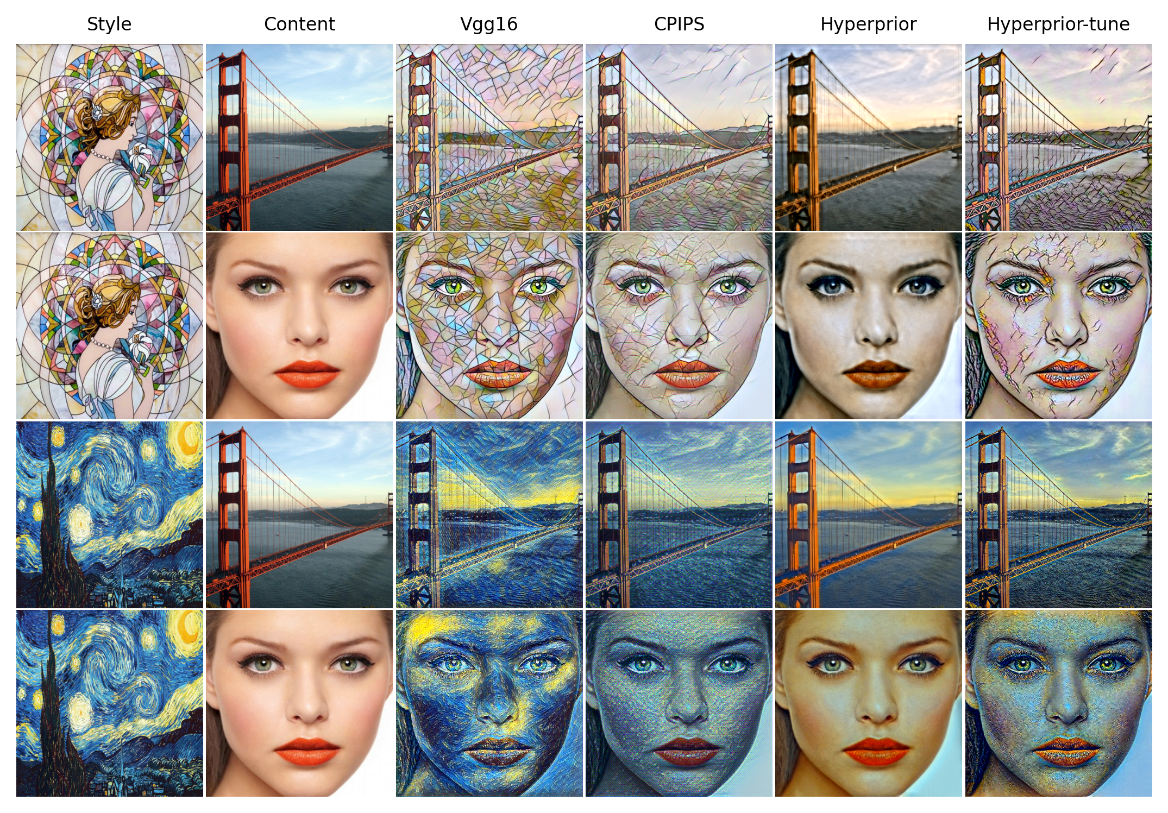Open the Vgg16 stained glass bridge result
This screenshot has height=813, width=1168.
489,137
